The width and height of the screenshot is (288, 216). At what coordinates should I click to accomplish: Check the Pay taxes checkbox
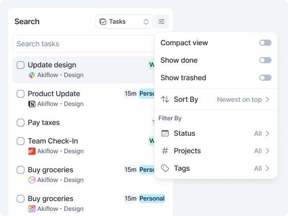pyautogui.click(x=21, y=122)
